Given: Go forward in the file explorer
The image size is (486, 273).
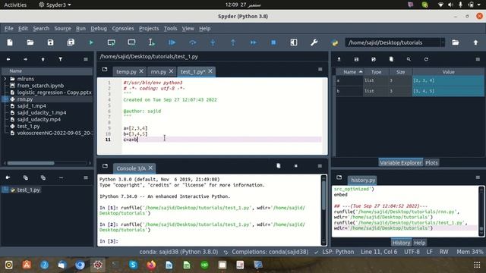Looking at the screenshot, I should [25, 59].
